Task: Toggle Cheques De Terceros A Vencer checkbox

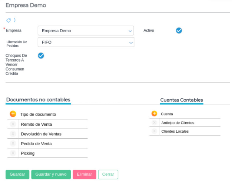Action: coord(41,56)
